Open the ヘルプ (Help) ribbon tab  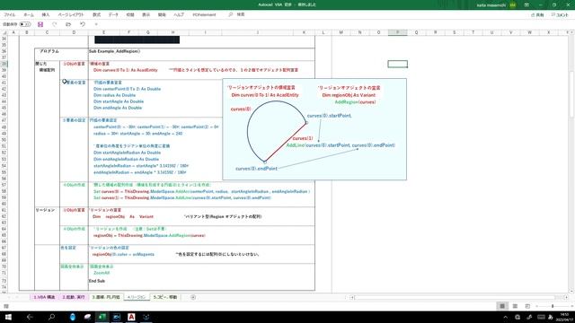(x=179, y=14)
